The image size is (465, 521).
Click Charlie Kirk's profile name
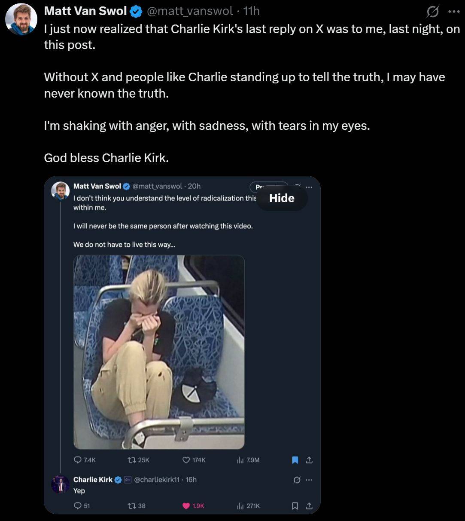tap(93, 480)
